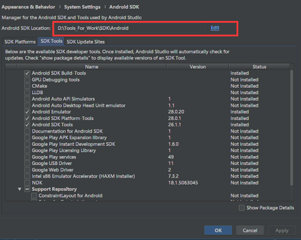
Task: Check Google Play Licensing Library box
Action: click(x=27, y=150)
